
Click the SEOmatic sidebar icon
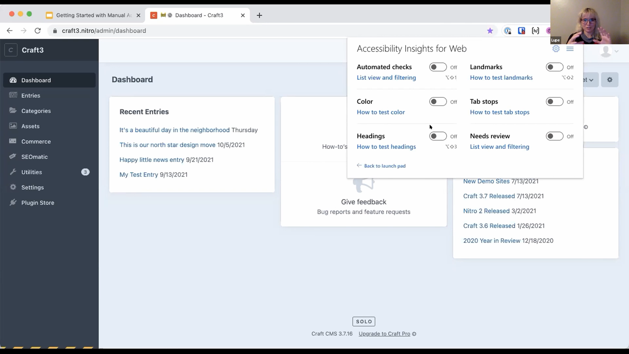point(13,156)
